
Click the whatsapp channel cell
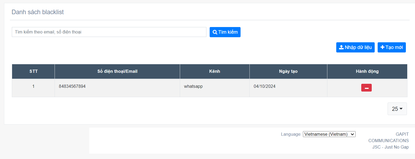click(x=215, y=88)
